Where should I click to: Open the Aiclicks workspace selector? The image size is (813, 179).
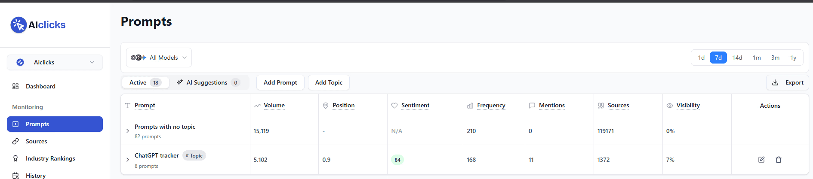(x=55, y=62)
